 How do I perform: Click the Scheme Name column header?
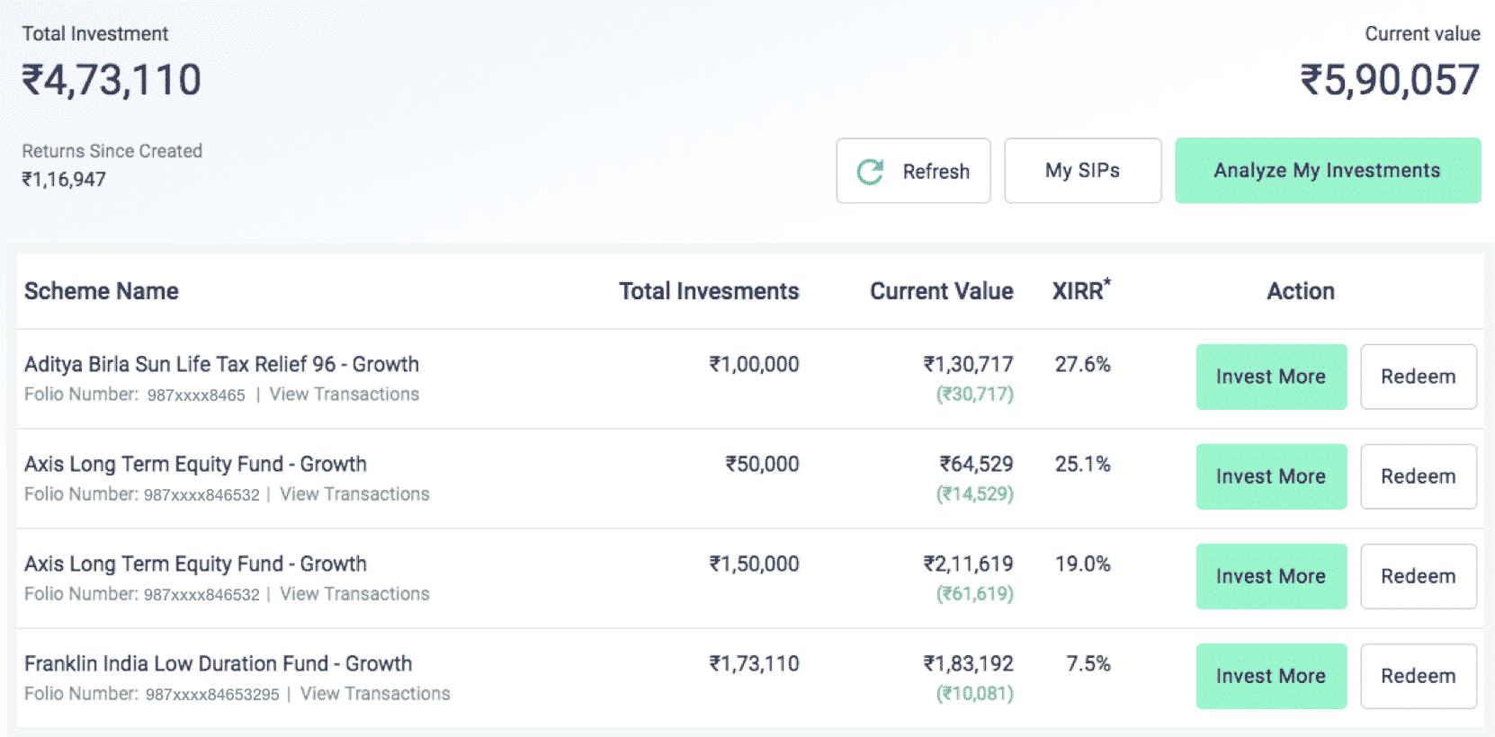[x=102, y=291]
